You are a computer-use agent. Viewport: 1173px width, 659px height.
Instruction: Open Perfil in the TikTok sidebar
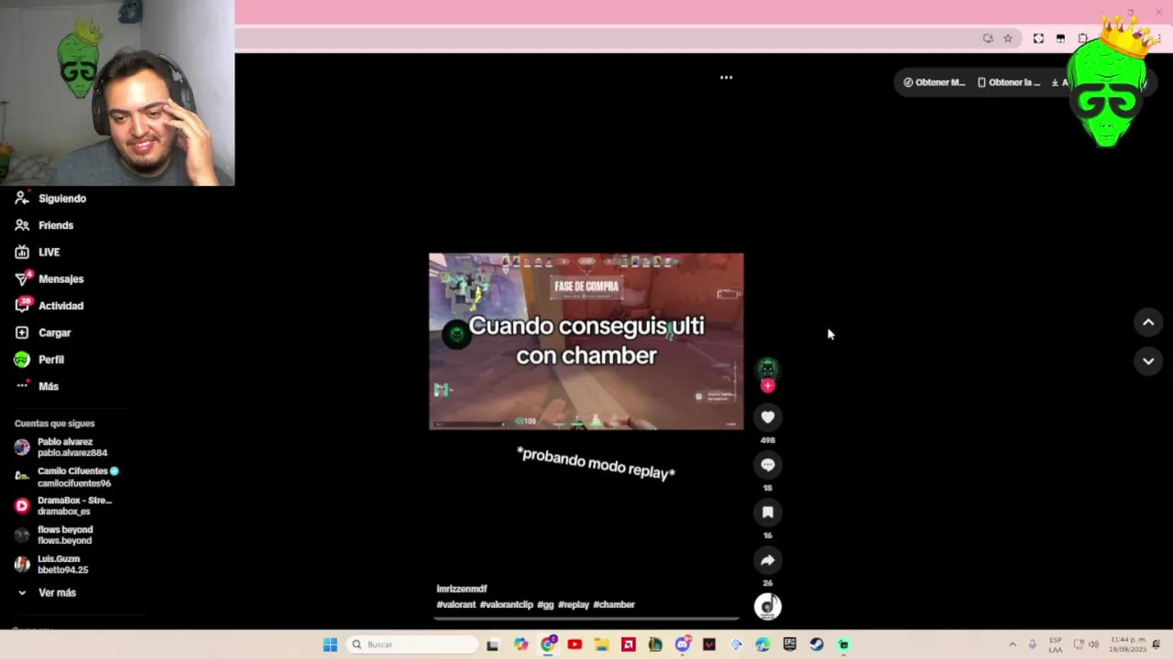39,360
